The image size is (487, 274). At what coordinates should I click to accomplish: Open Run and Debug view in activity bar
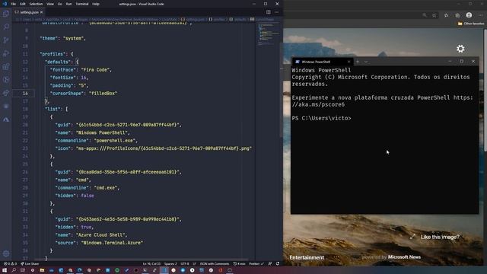click(6, 53)
